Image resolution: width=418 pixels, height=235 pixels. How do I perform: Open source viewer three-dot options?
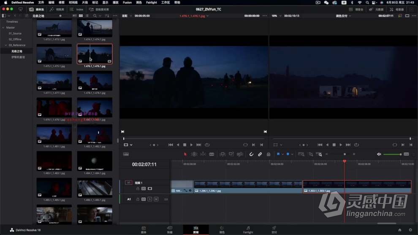click(x=264, y=16)
